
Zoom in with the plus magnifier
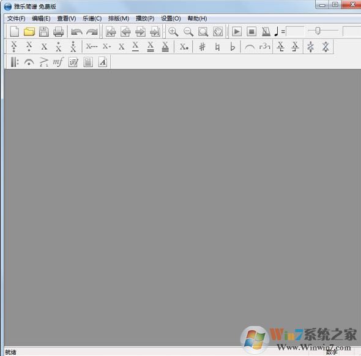point(173,32)
